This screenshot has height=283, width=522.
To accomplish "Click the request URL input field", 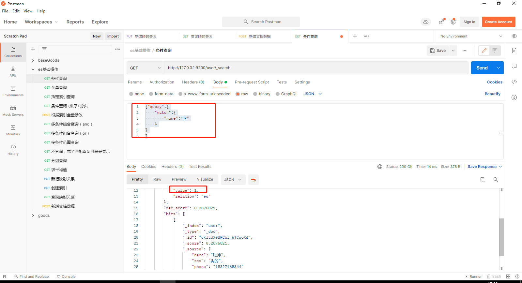I will click(316, 68).
